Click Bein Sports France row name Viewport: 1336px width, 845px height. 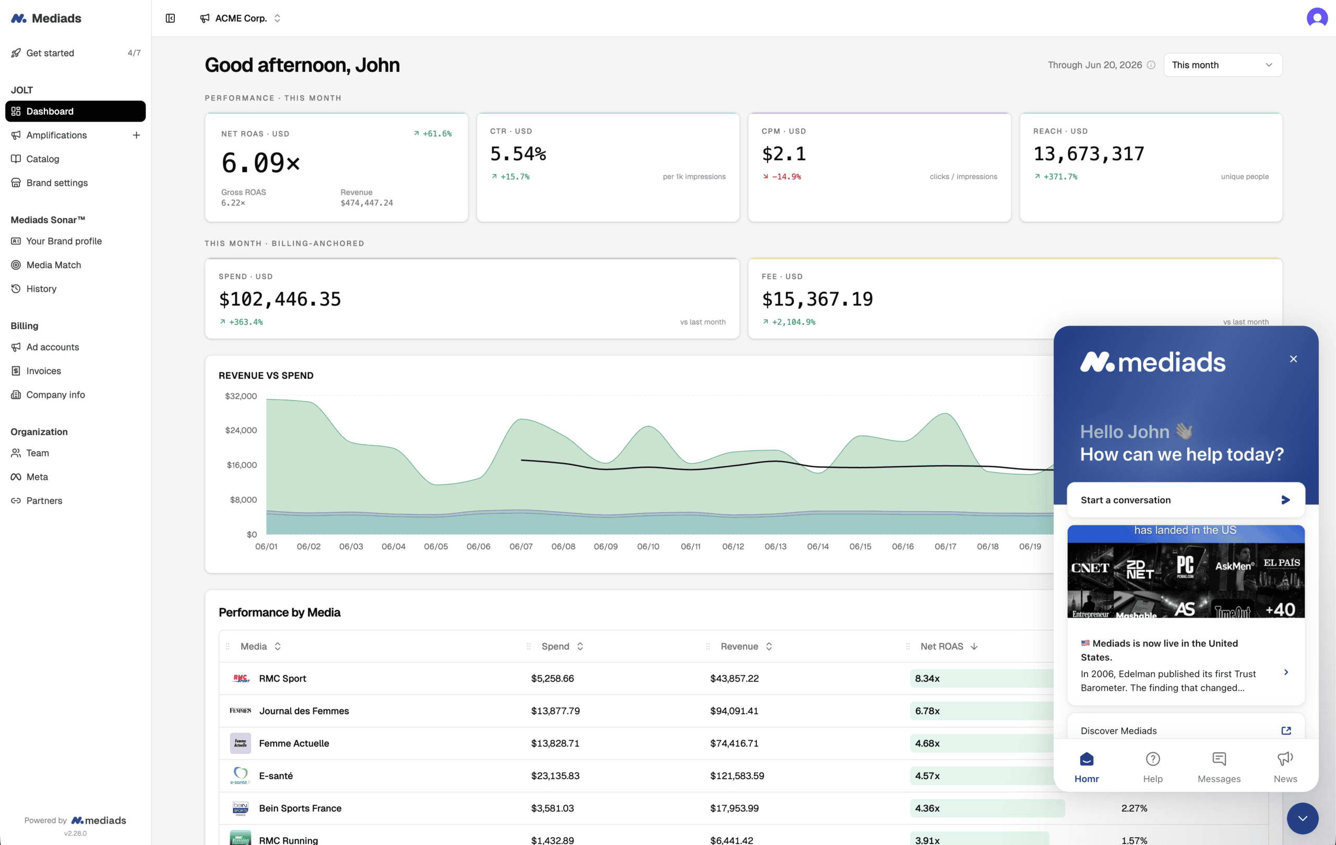300,808
